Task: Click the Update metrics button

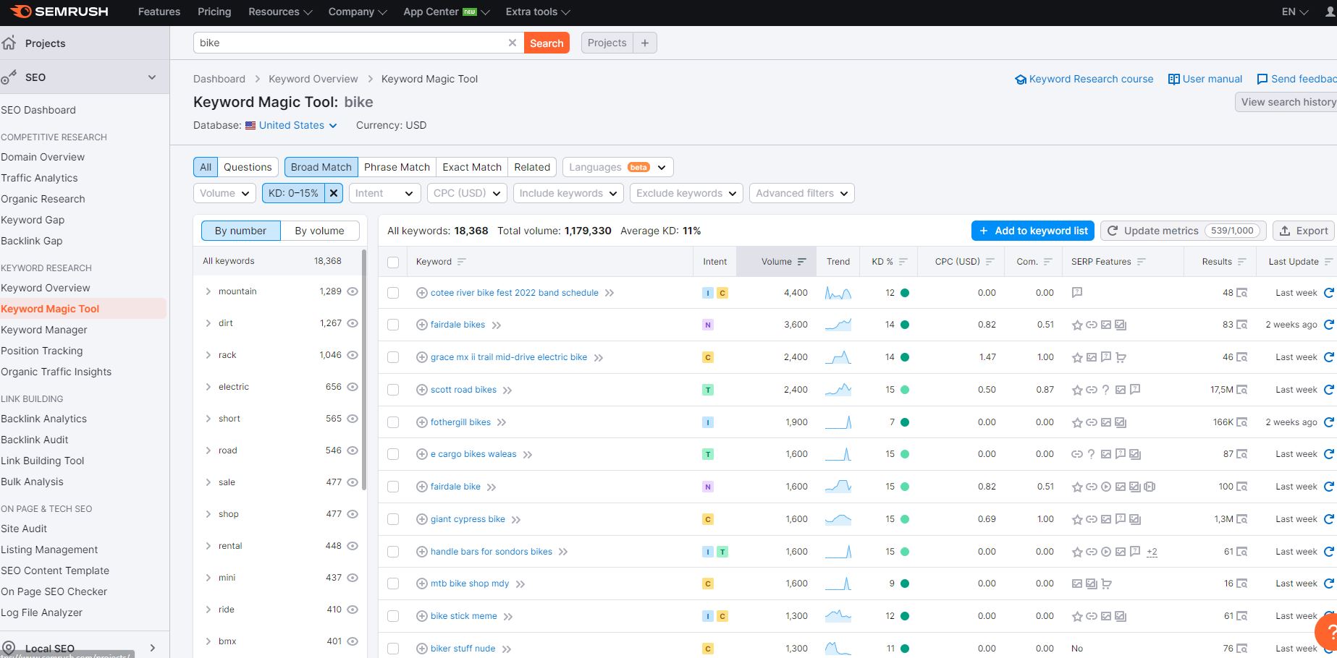Action: click(x=1184, y=231)
